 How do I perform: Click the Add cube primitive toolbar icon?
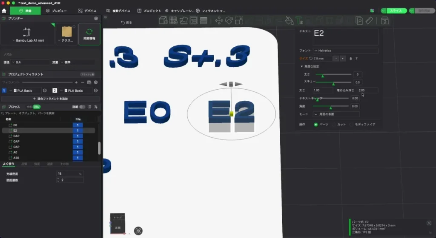coord(163,20)
